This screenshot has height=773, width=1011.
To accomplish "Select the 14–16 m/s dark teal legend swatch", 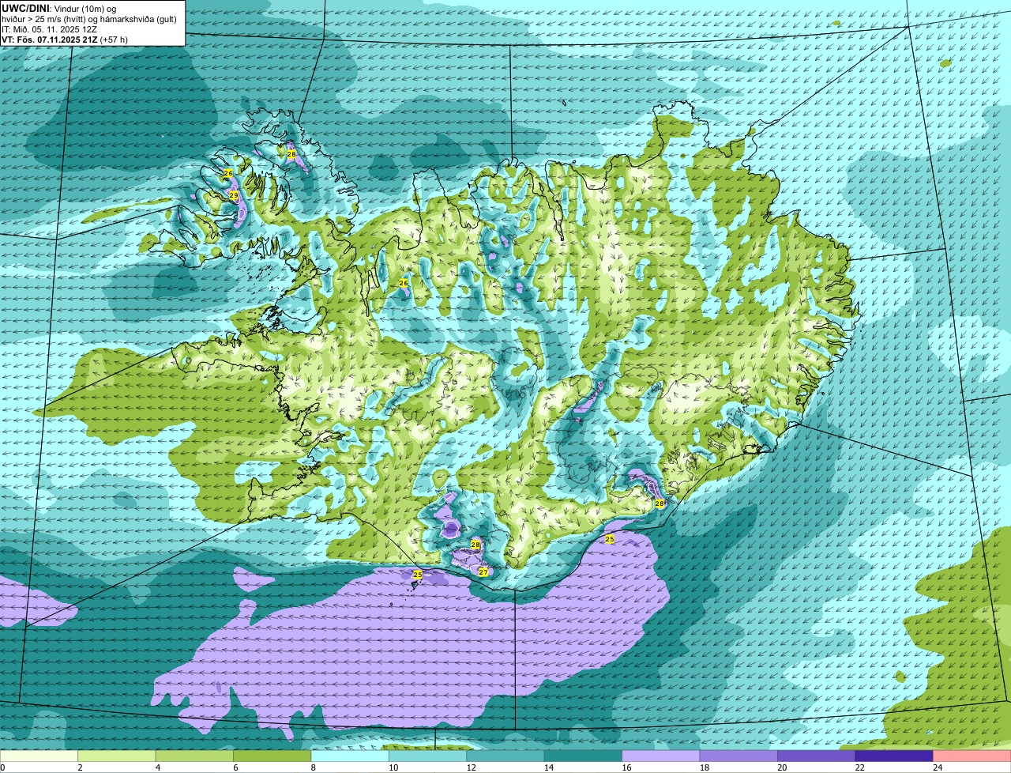I will click(x=584, y=756).
